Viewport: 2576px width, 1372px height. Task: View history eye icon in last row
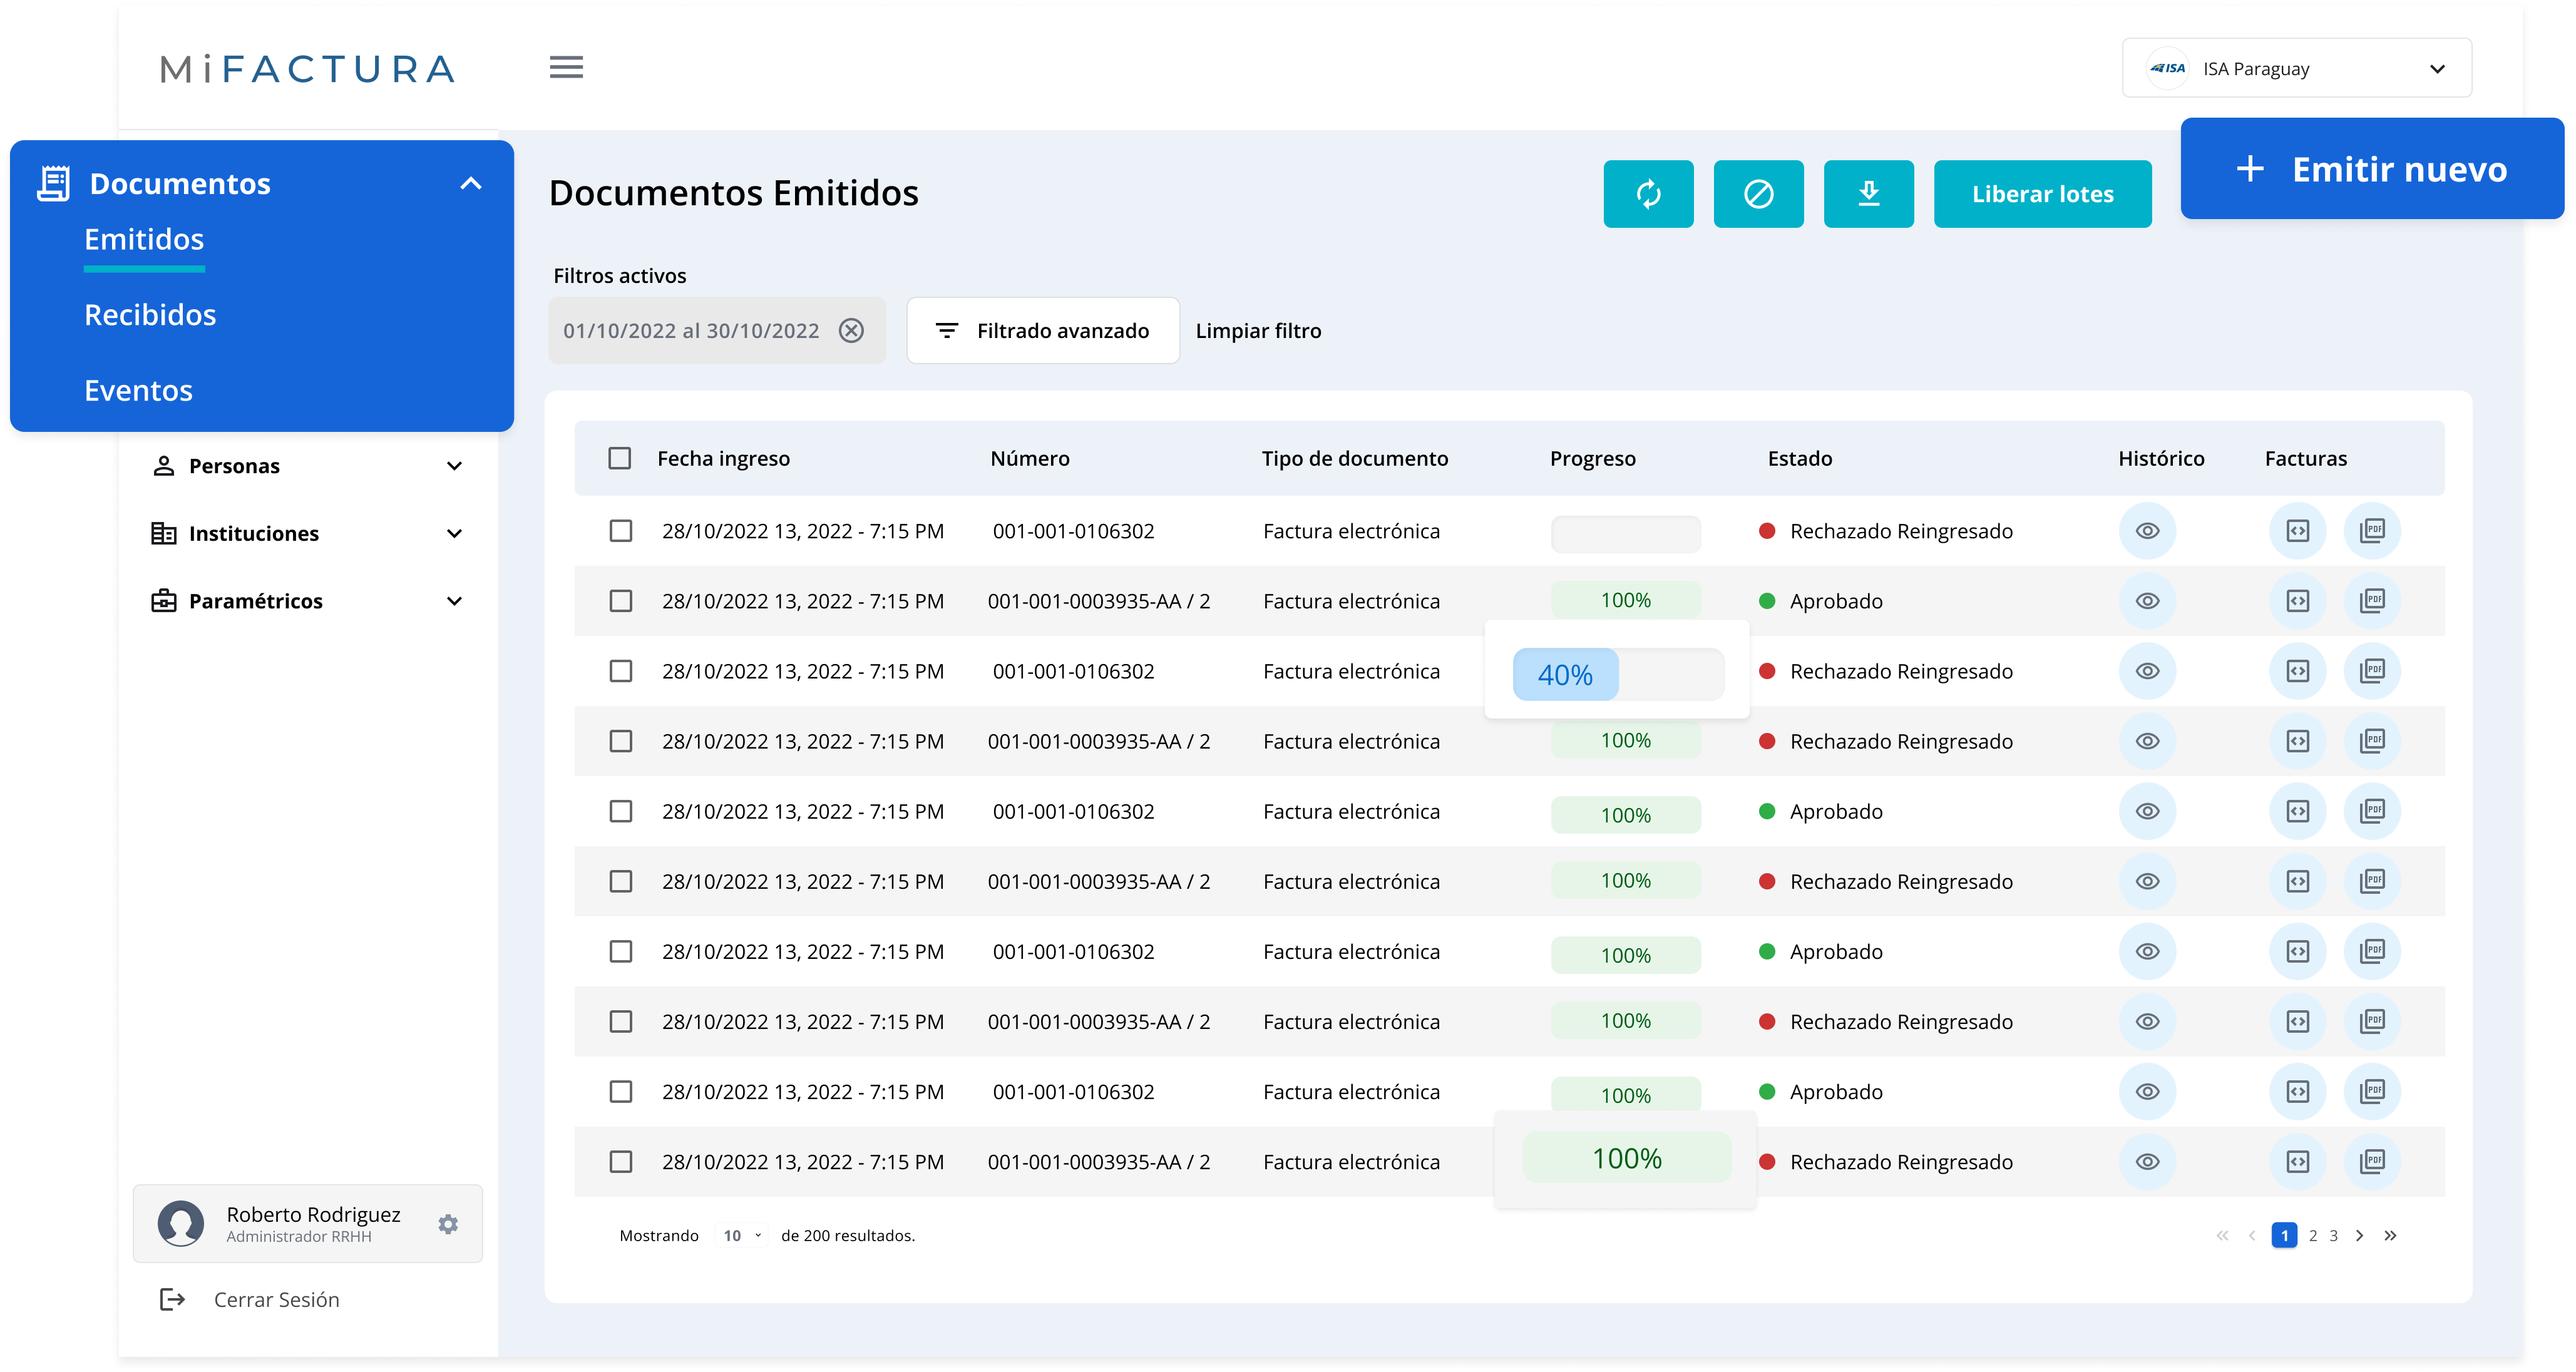pyautogui.click(x=2147, y=1161)
